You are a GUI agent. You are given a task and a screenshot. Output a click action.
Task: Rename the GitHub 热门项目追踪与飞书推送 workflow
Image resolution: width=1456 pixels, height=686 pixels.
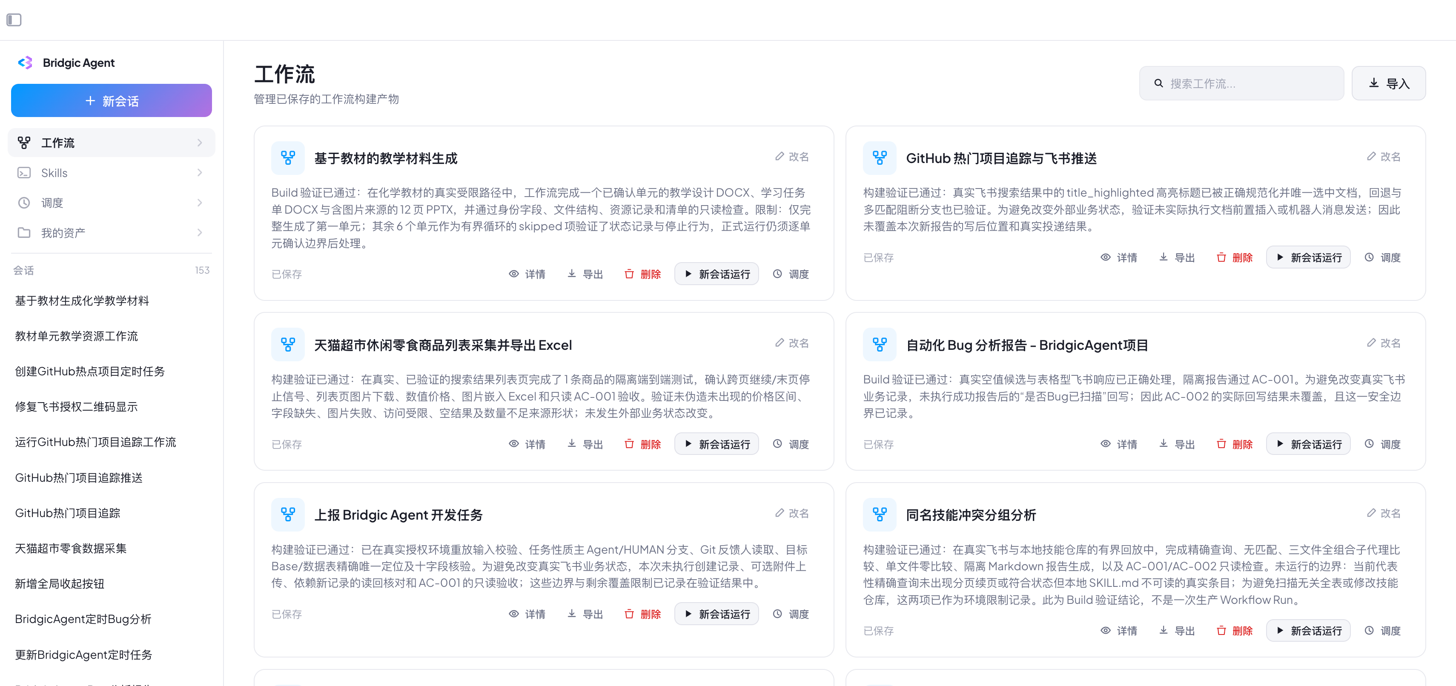[1384, 157]
